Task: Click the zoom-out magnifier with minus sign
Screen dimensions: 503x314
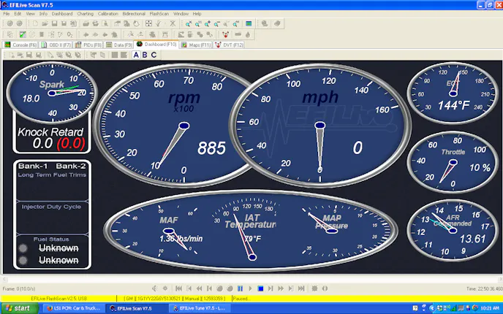Action: tap(217, 23)
